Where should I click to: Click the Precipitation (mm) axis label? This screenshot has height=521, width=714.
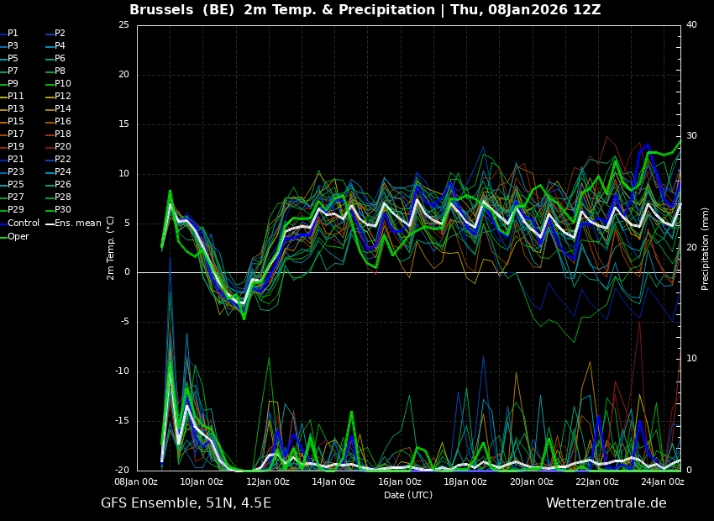[x=706, y=249]
